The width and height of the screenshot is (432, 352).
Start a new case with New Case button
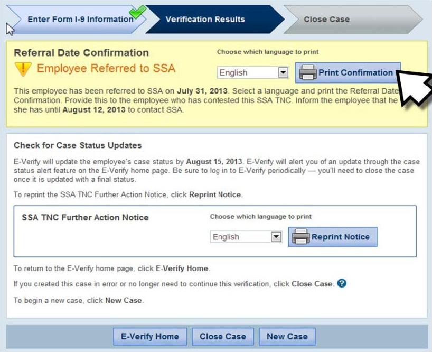[287, 336]
